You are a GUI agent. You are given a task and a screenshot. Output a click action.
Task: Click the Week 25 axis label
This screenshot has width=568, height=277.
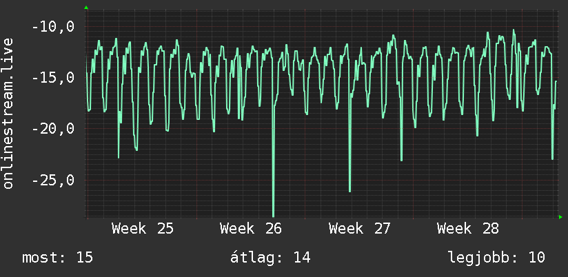[143, 229]
